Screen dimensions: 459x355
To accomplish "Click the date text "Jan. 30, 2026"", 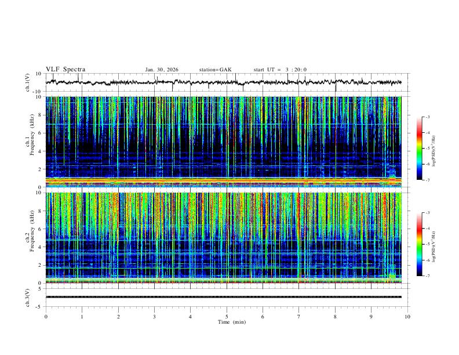I will click(162, 70).
